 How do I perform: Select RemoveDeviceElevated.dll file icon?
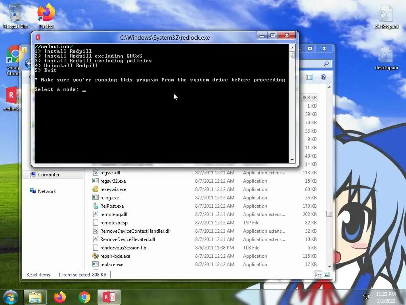pos(96,239)
